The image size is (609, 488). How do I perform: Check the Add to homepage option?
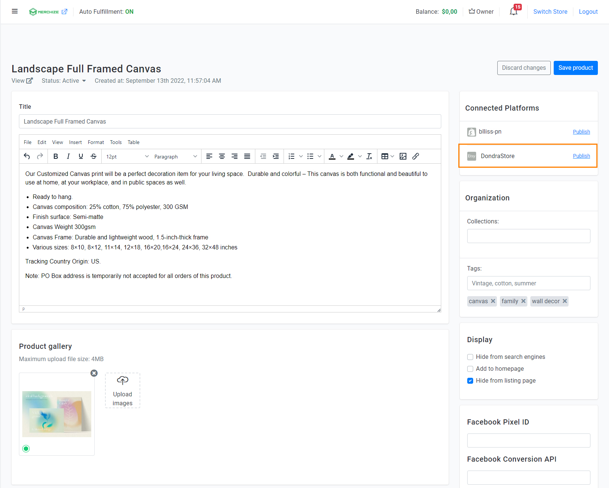pyautogui.click(x=470, y=369)
